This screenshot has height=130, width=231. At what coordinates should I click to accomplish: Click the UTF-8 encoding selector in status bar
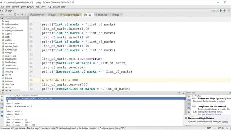point(221,129)
